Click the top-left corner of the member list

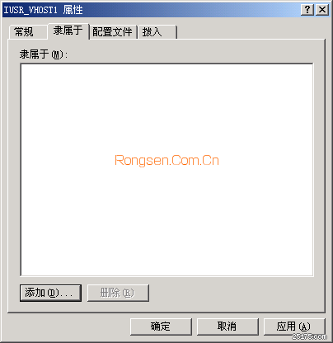(x=23, y=67)
